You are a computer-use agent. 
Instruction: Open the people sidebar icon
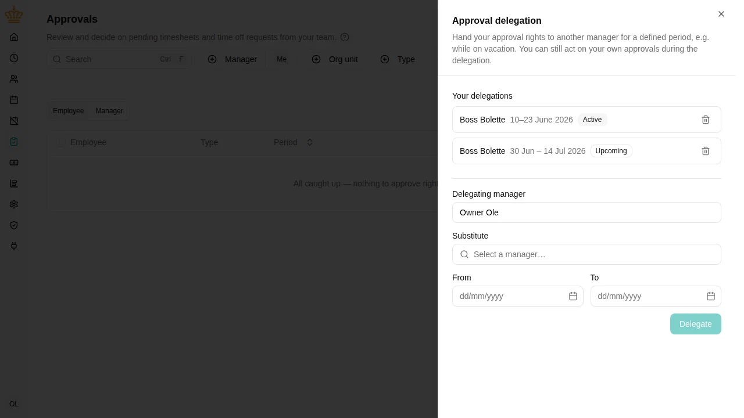tap(14, 79)
